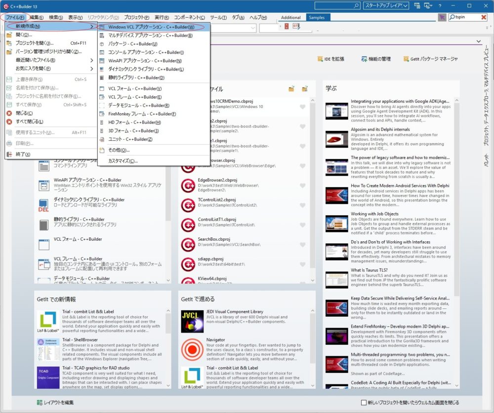The image size is (494, 413).
Task: Click Extend IDE link on welcome page
Action: (x=330, y=59)
